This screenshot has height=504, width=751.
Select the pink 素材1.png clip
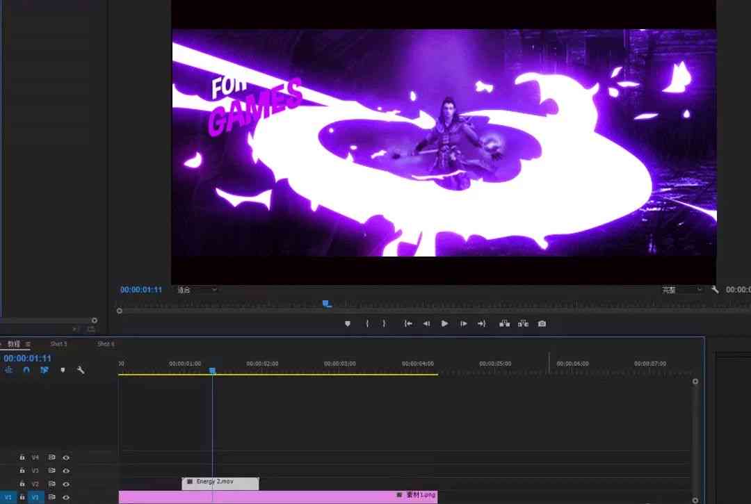tap(277, 497)
